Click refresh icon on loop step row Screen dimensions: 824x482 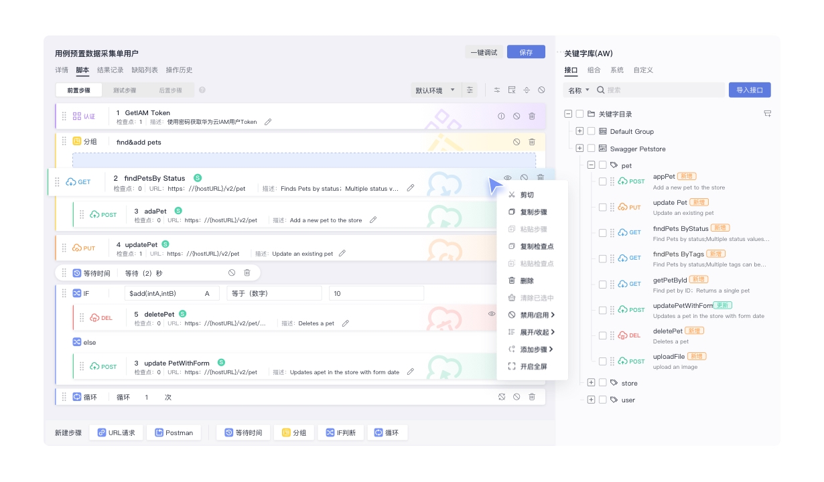pos(501,397)
